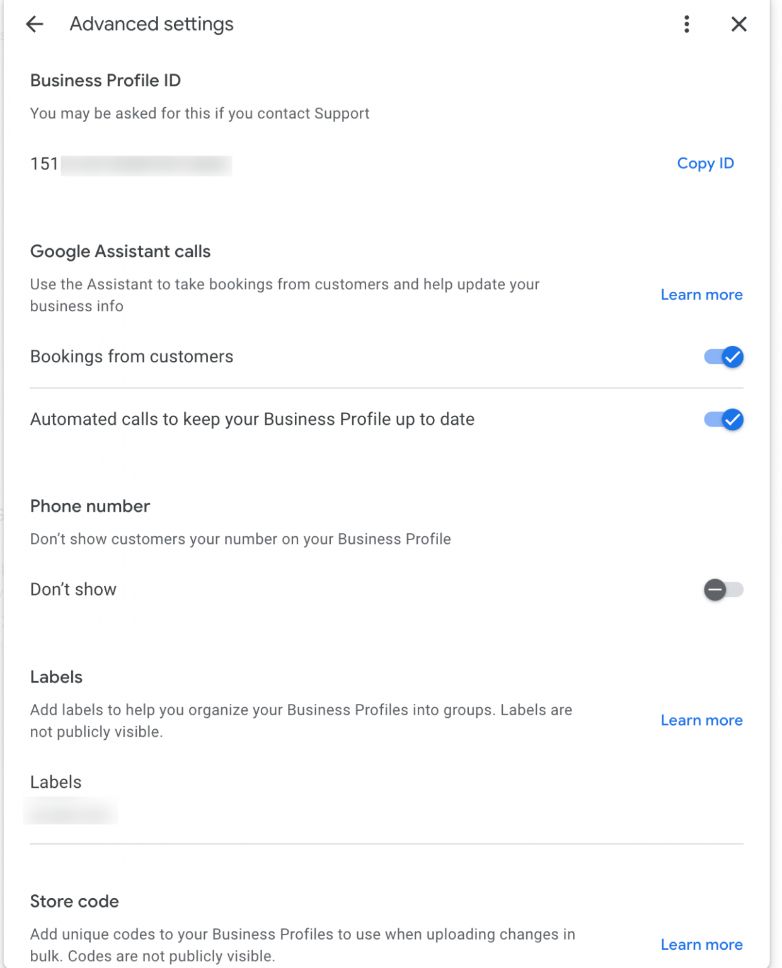
Task: Open Learn more for Google Assistant calls
Action: (701, 295)
